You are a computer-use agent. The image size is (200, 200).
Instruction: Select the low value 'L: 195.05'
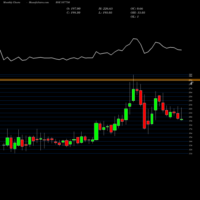tap(105, 13)
